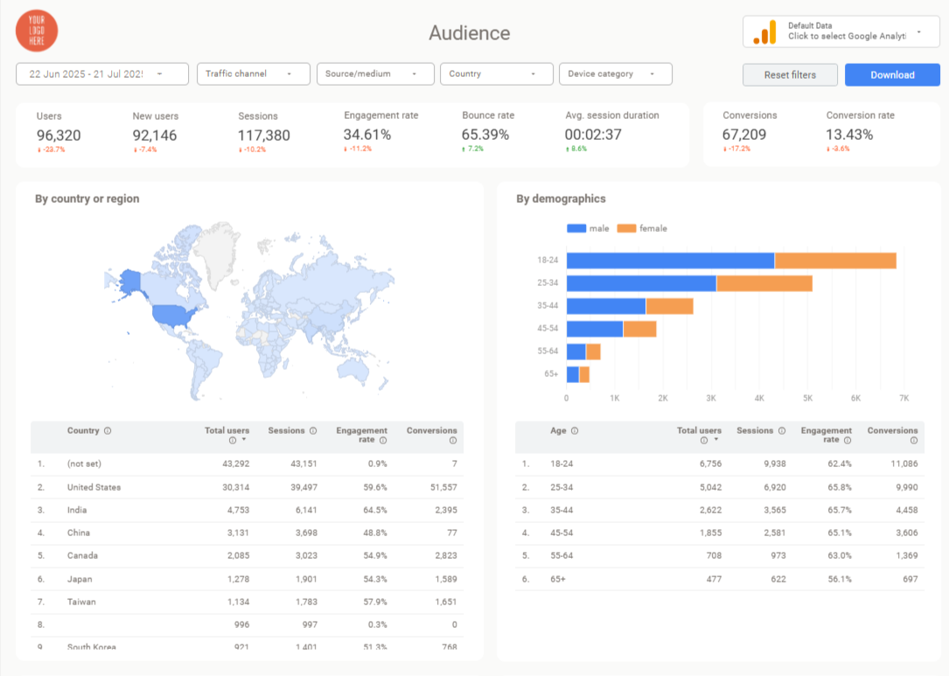
Task: Expand the Source/medium filter
Action: (375, 73)
